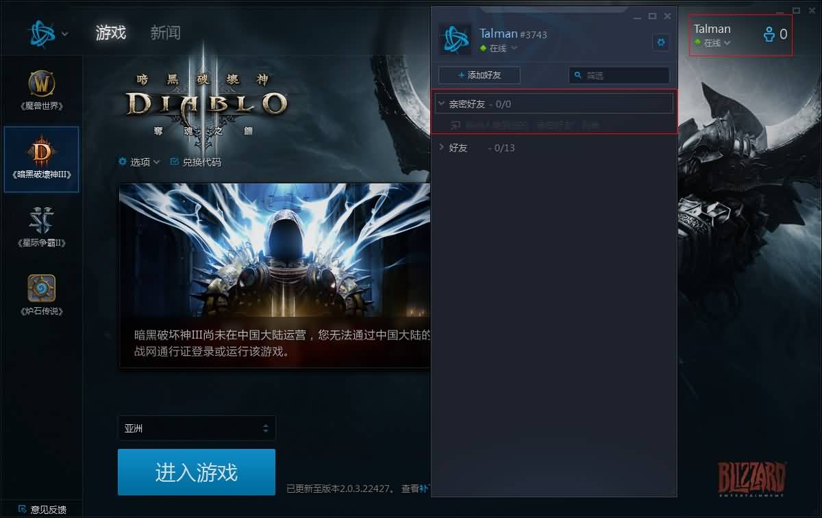
Task: Select 魔兽世界 in the game sidebar
Action: tap(42, 91)
